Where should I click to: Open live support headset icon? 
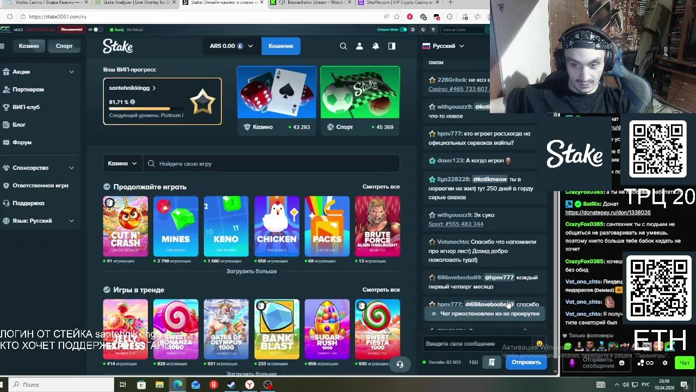point(400,364)
